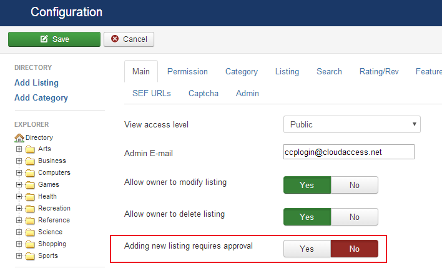Image resolution: width=442 pixels, height=268 pixels.
Task: Click the Games folder icon
Action: pyautogui.click(x=30, y=185)
